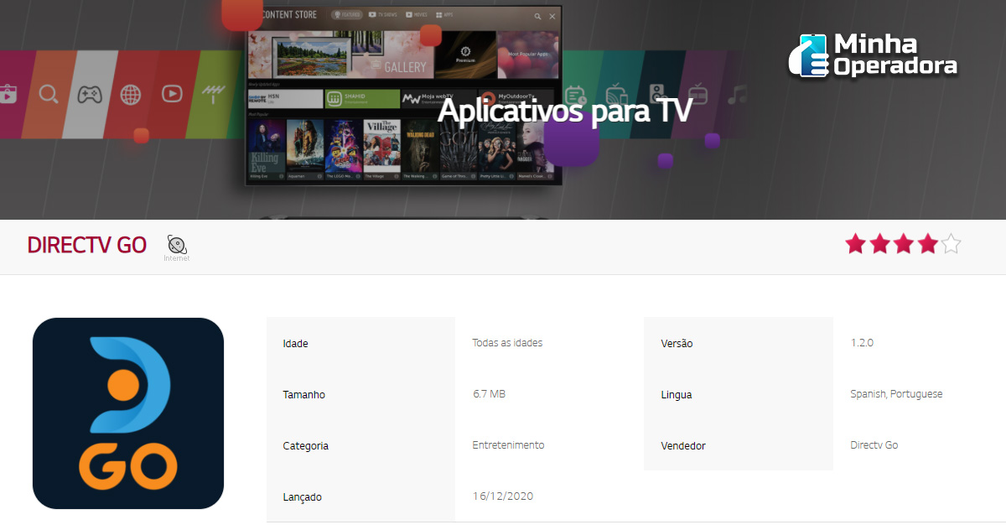
Task: Click the Internet globe icon beside DIRECTV GO
Action: coord(177,245)
